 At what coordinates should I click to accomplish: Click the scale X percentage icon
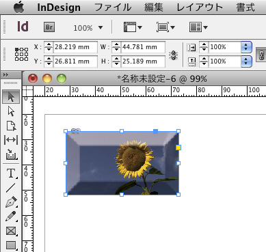click(x=191, y=47)
